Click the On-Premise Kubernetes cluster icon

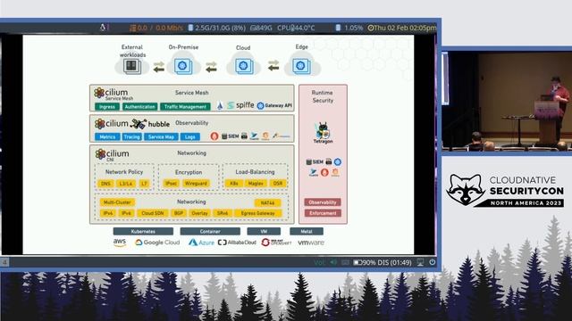[x=182, y=66]
